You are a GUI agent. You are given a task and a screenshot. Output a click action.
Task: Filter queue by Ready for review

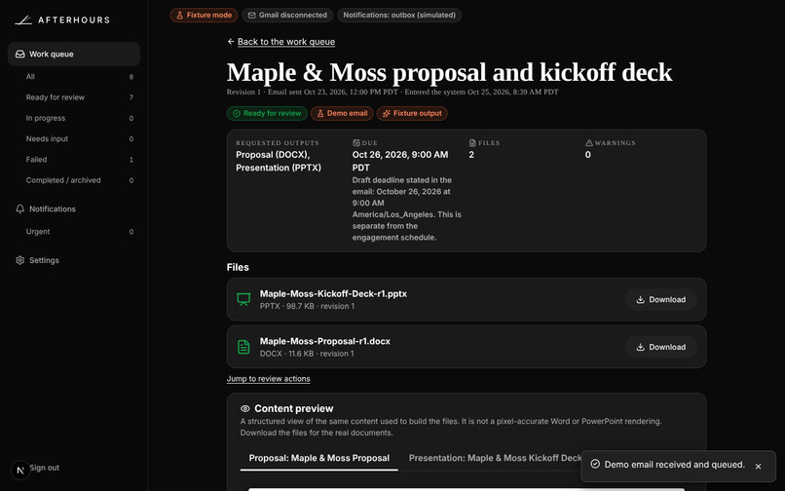tap(79, 97)
